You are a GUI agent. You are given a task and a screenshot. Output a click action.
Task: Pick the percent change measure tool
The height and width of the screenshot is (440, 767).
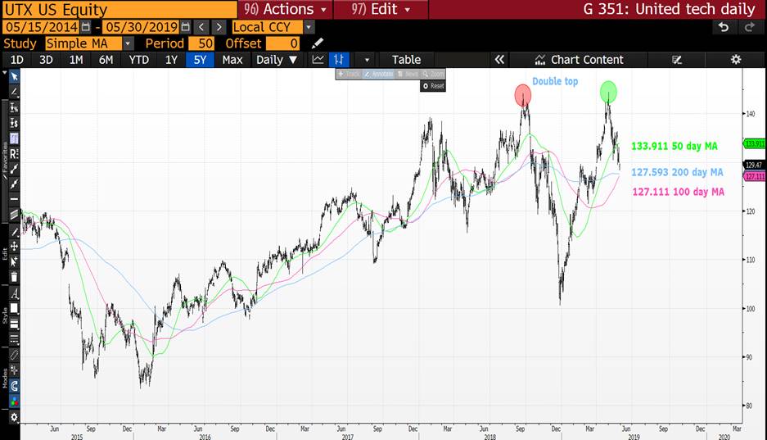click(14, 107)
